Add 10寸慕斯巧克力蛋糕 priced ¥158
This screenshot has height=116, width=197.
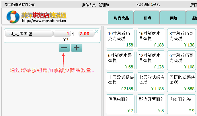[121, 38]
